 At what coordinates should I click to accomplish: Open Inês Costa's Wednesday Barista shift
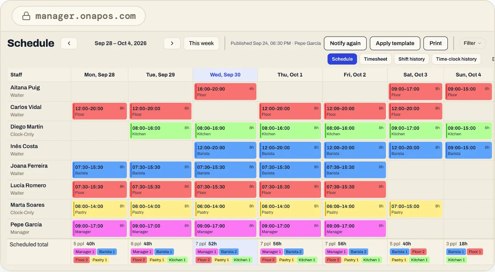pos(225,150)
